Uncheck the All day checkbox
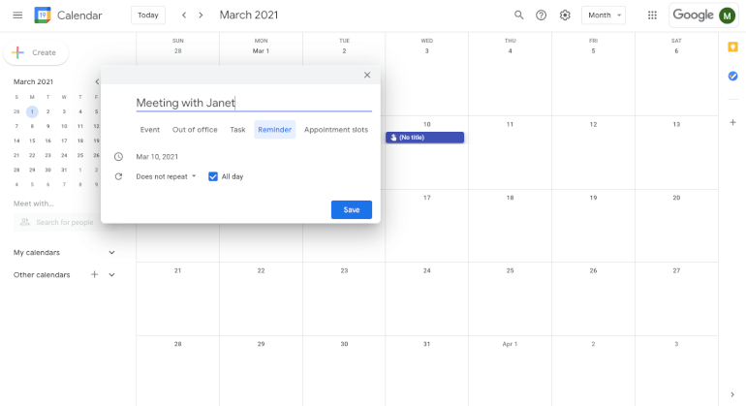 [213, 176]
